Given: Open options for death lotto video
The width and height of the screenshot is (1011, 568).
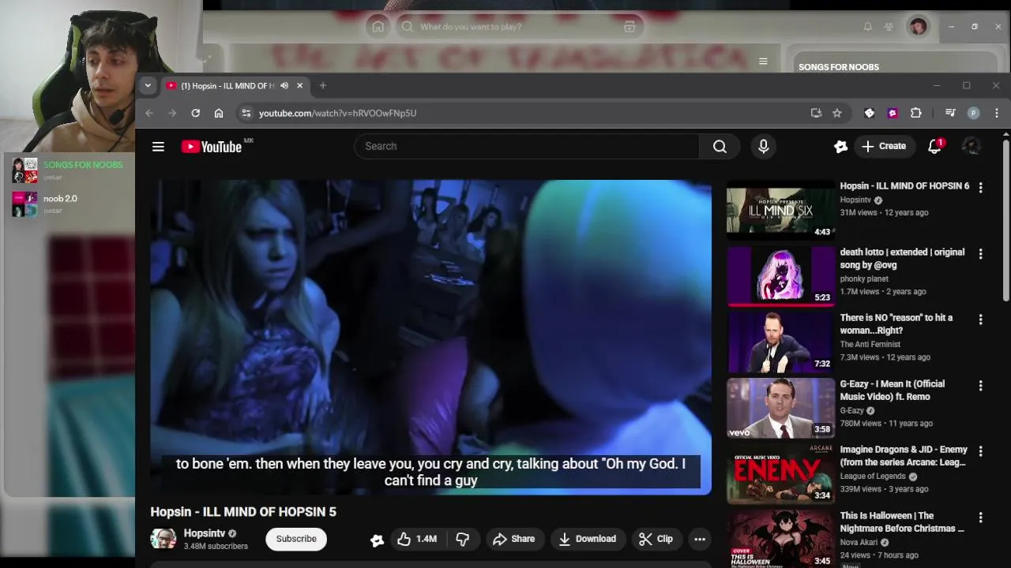Looking at the screenshot, I should pos(980,254).
